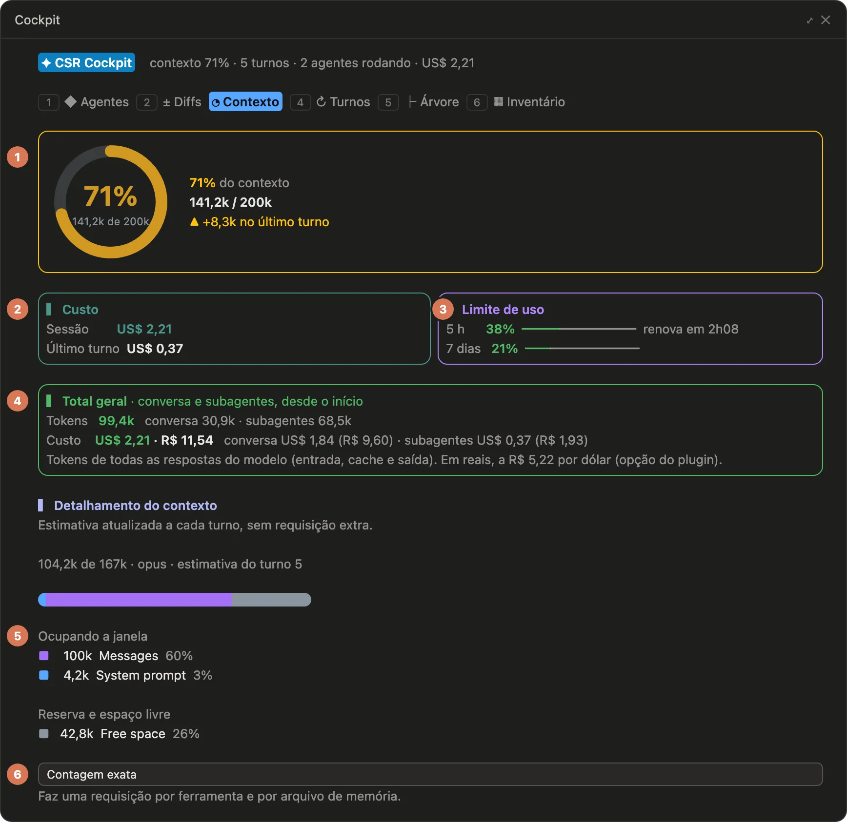Click the R$ 11,54 cost value
Viewport: 847px width, 822px height.
point(187,440)
